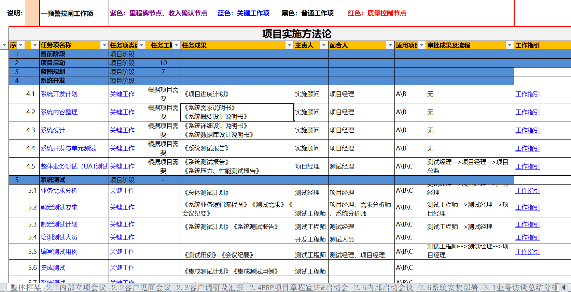The image size is (571, 292).
Task: Select the peach color swatch beside 说明
Action: click(32, 13)
